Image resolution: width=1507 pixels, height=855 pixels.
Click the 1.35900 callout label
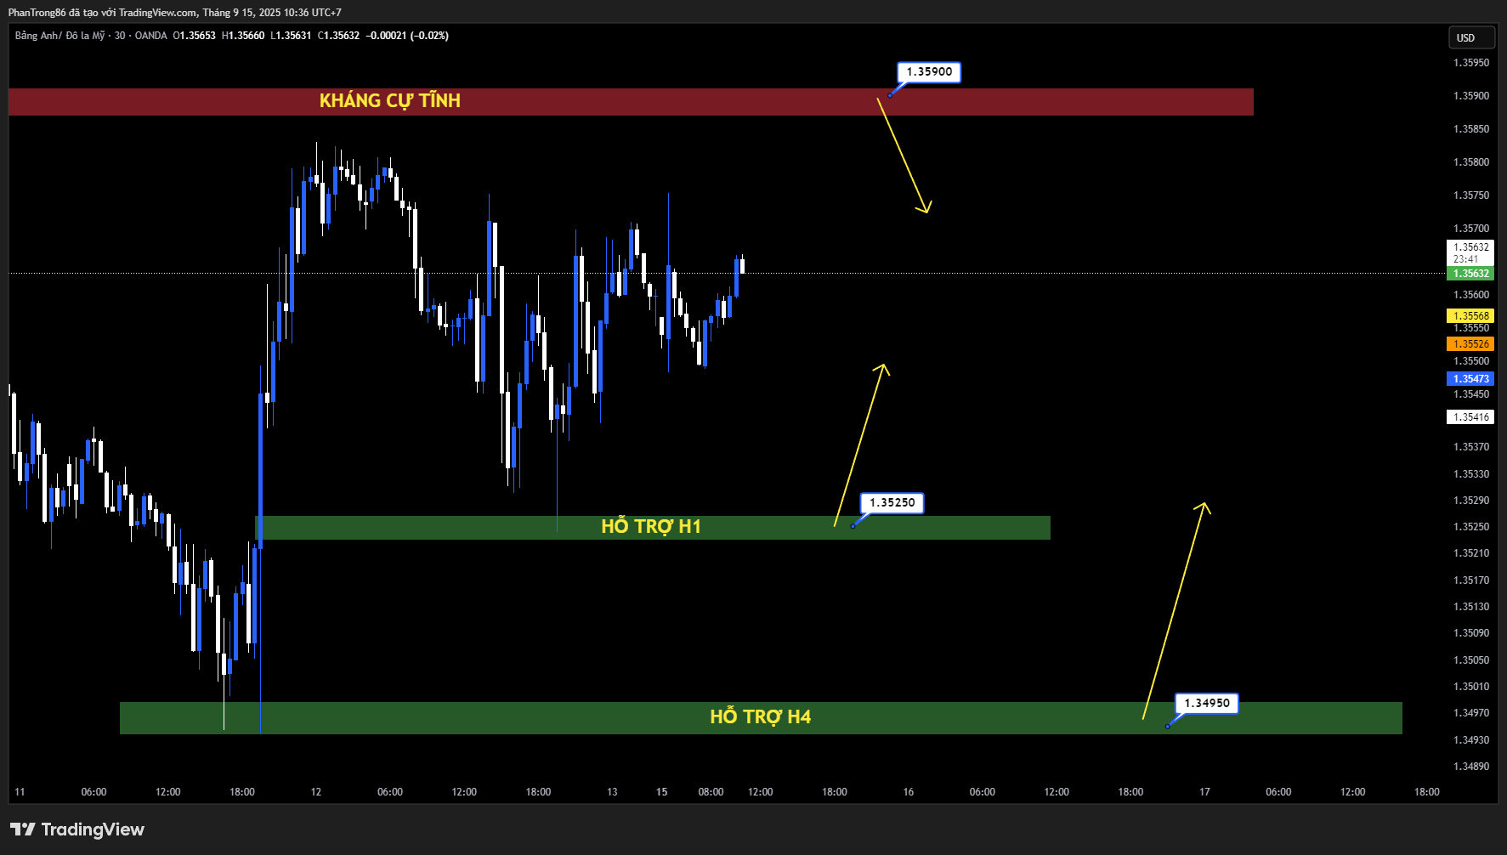pos(929,72)
